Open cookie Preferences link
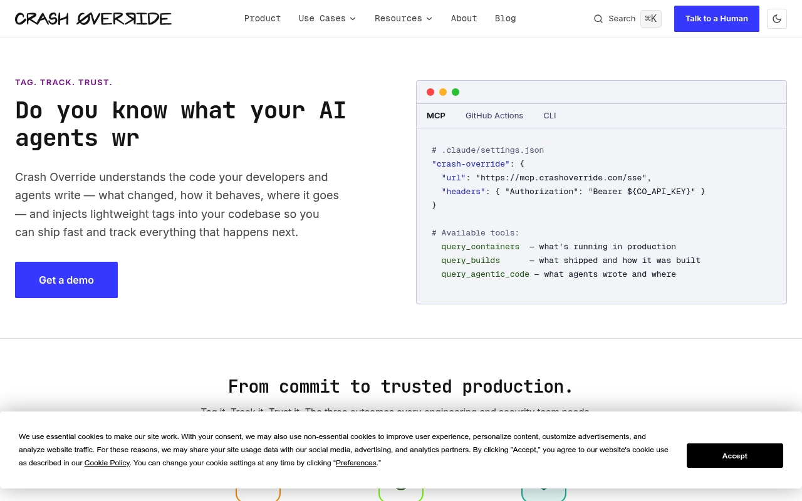The height and width of the screenshot is (501, 802). [x=356, y=463]
